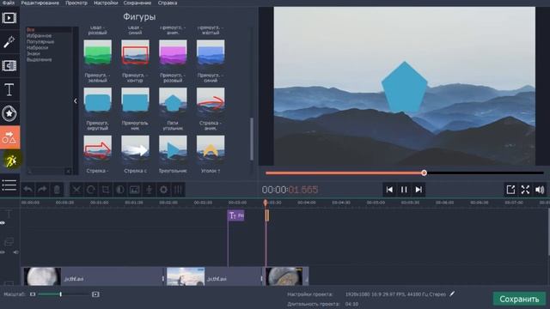Jump to previous frame

(389, 190)
